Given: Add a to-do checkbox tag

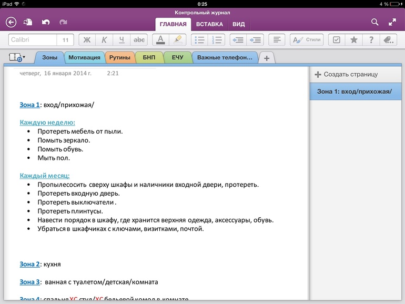Looking at the screenshot, I should (x=337, y=40).
